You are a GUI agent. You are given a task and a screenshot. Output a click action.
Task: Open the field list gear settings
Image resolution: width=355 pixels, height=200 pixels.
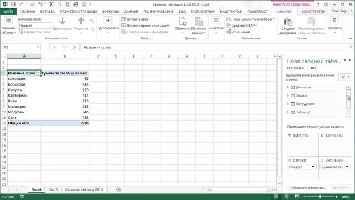pyautogui.click(x=345, y=77)
